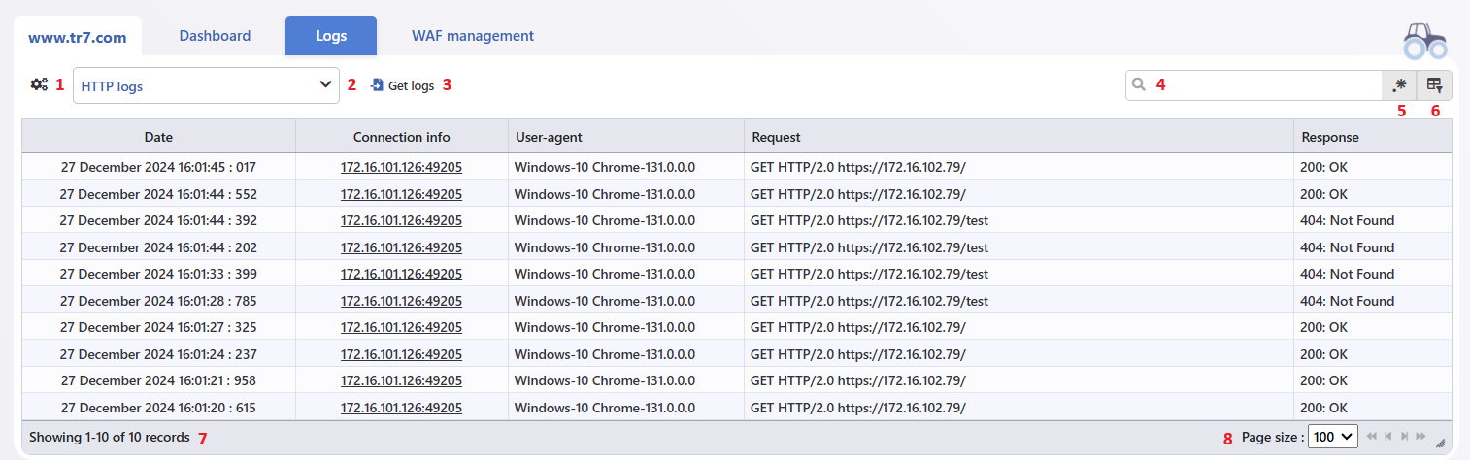Sort by the Date column header

coord(158,137)
